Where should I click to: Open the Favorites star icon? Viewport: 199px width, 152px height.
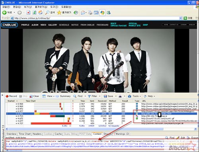[x=59, y=13]
